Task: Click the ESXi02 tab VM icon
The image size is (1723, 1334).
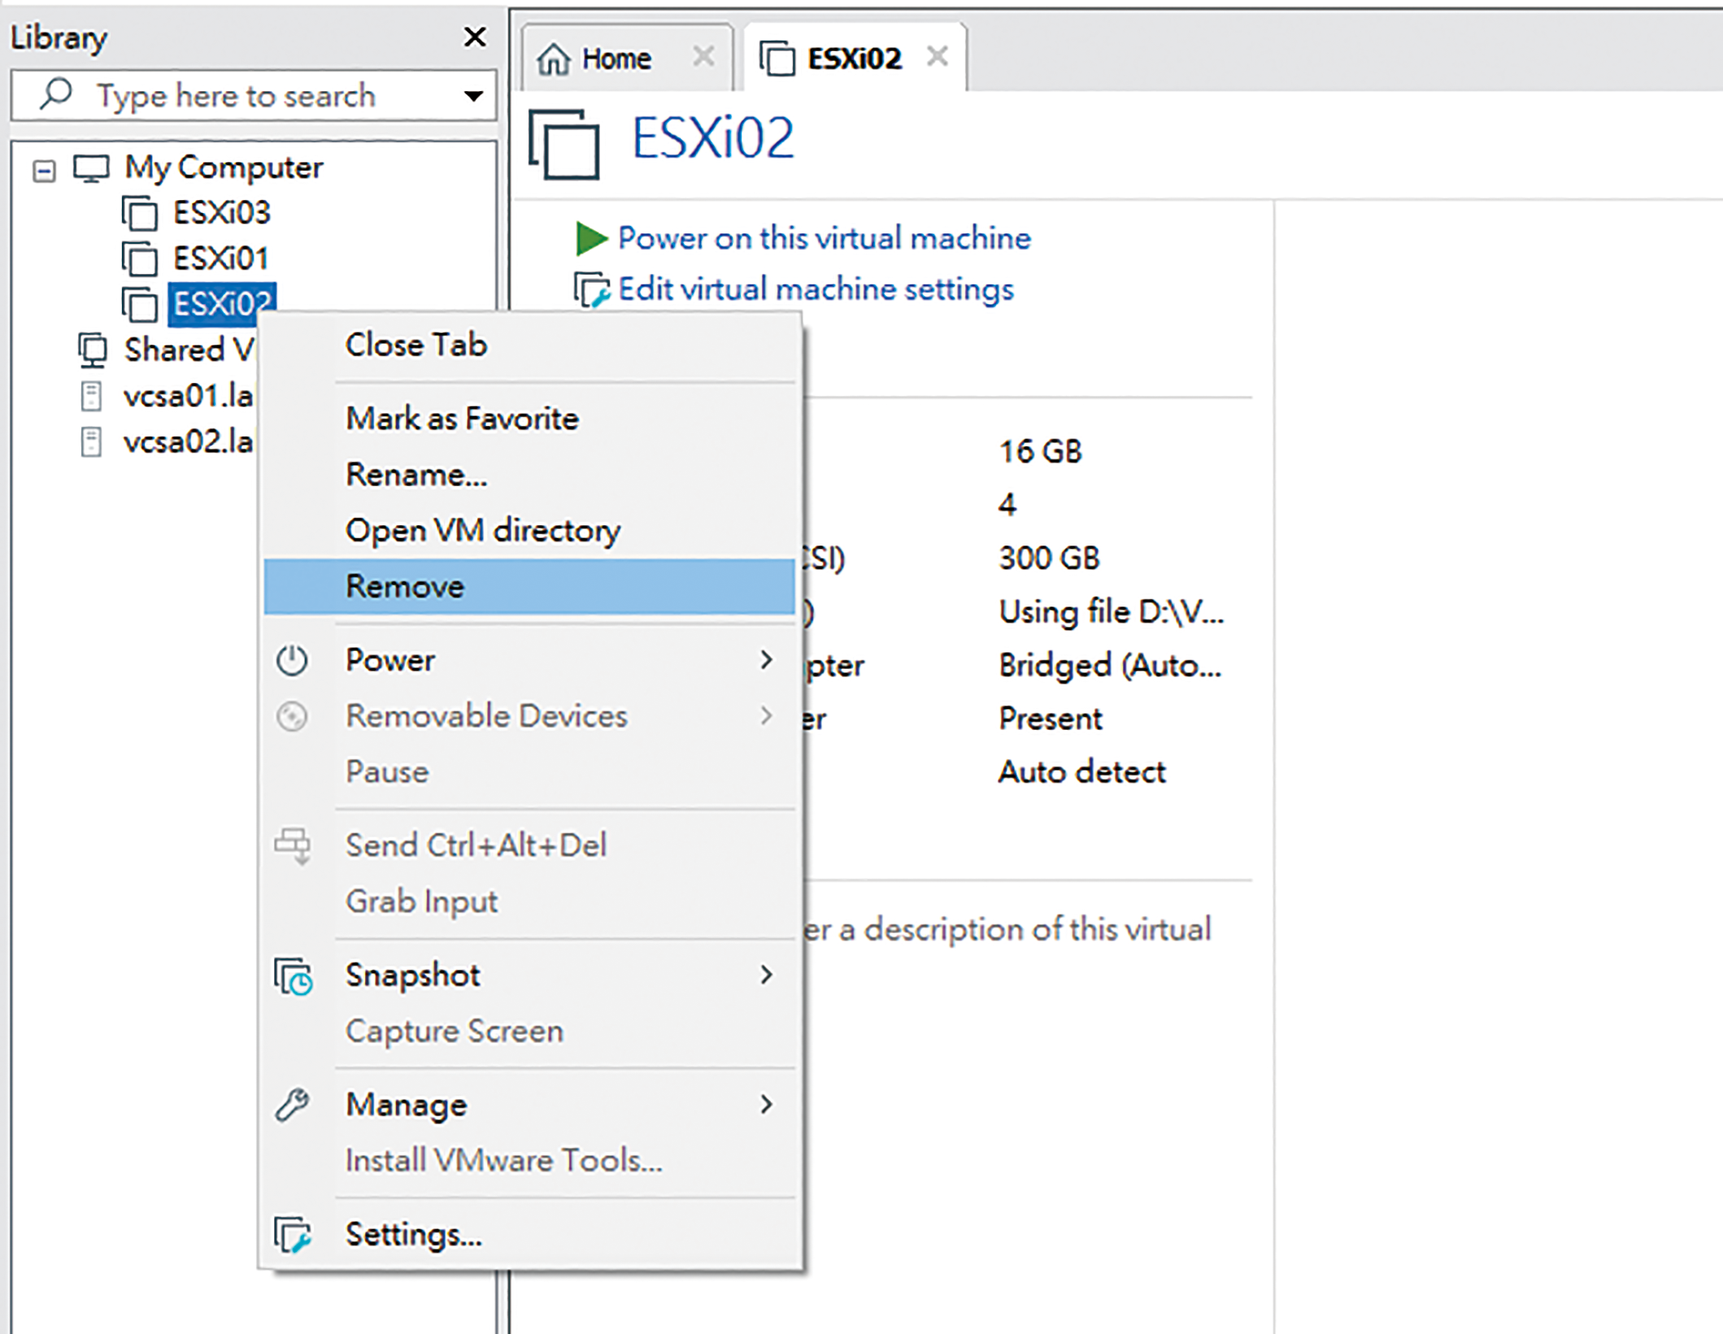Action: click(x=777, y=59)
